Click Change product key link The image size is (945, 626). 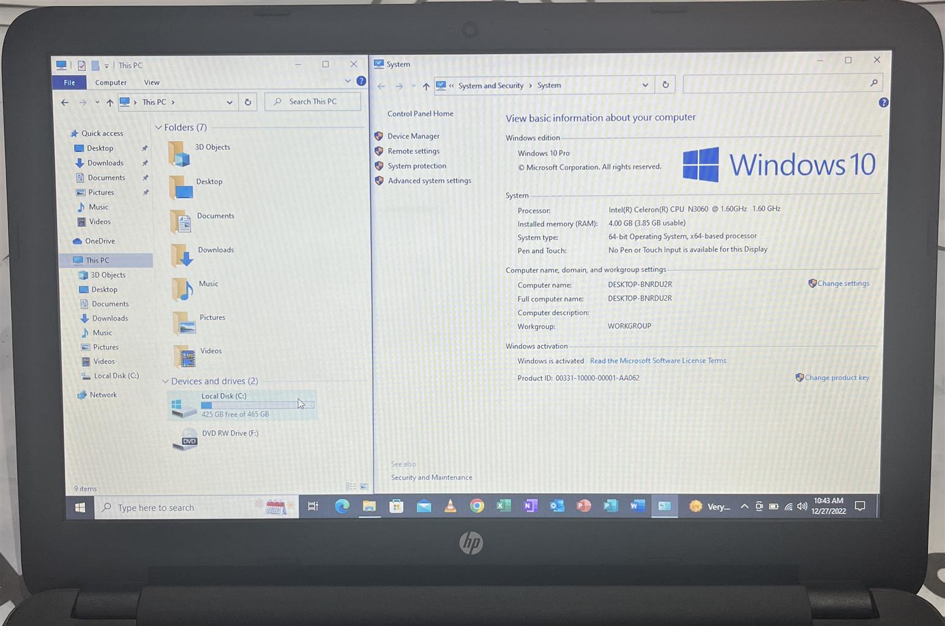tap(837, 378)
